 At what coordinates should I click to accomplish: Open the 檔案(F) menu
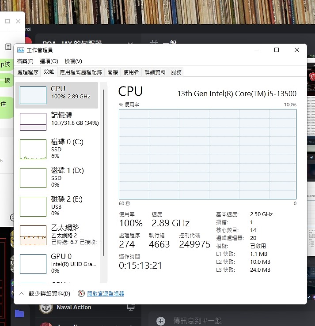25,61
